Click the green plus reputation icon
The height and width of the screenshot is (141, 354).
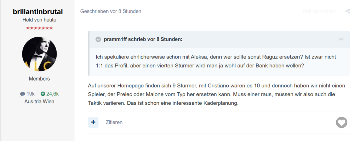pyautogui.click(x=43, y=94)
